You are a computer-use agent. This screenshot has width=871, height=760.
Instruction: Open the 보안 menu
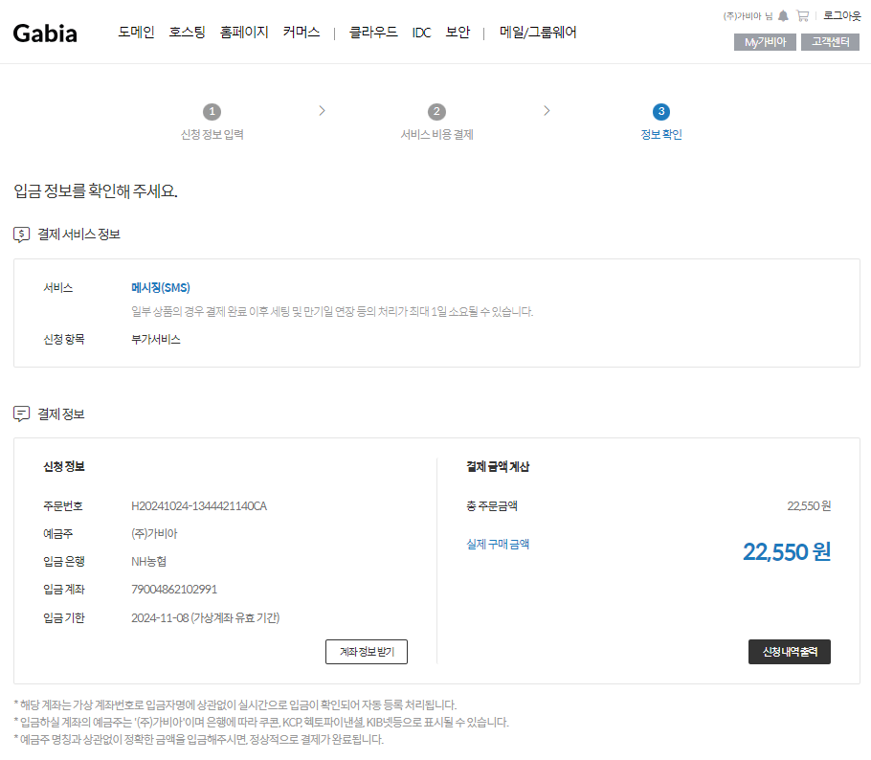[x=458, y=33]
